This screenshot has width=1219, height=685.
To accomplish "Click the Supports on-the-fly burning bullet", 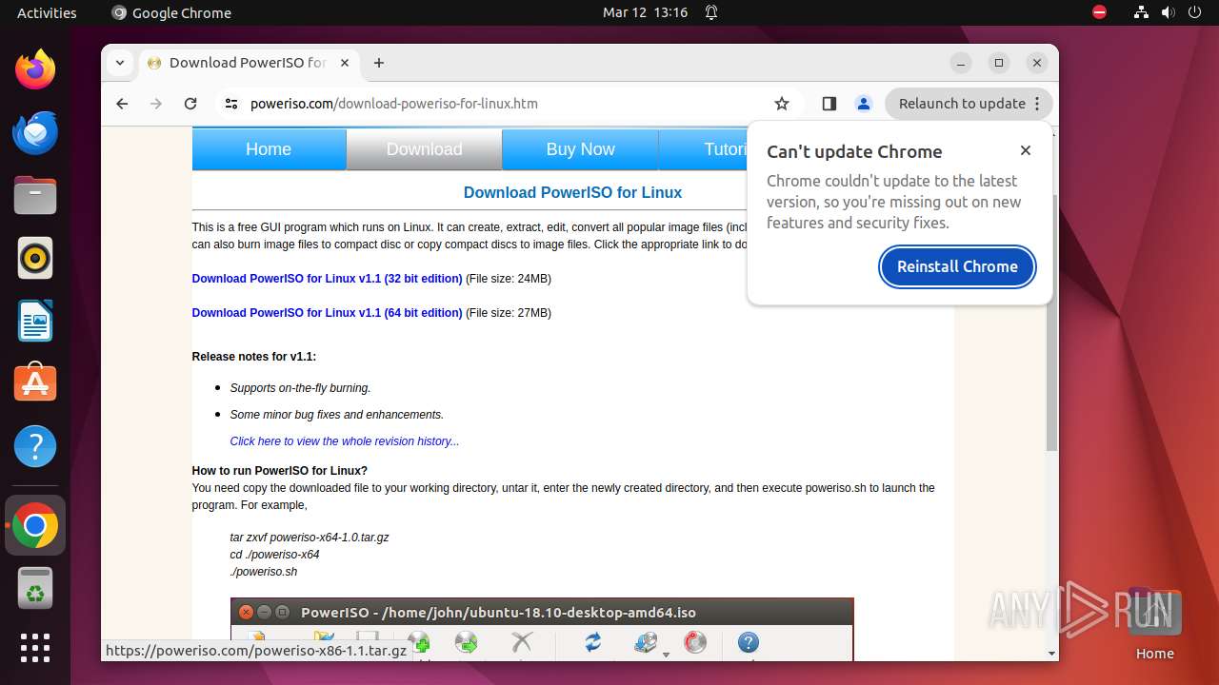I will (x=300, y=388).
